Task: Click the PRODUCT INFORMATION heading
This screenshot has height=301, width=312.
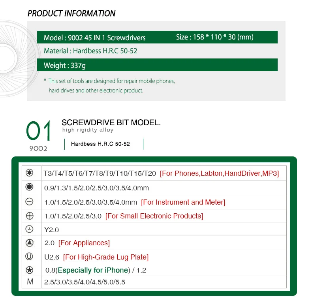Action: click(x=71, y=13)
